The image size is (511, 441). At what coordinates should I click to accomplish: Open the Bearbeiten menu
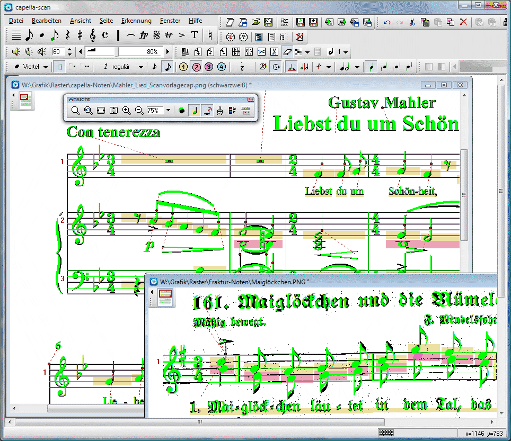46,21
